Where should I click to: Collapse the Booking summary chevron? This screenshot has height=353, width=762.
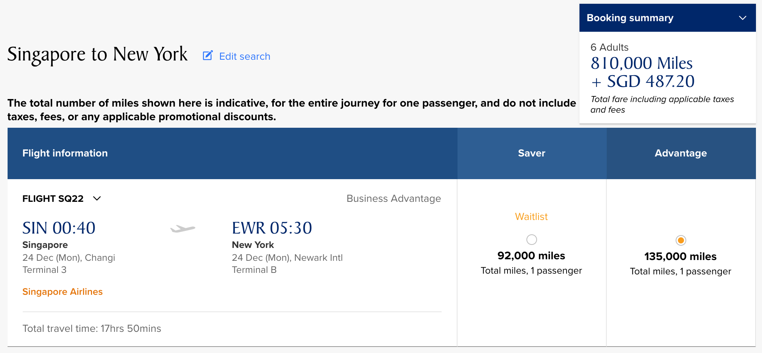coord(742,18)
